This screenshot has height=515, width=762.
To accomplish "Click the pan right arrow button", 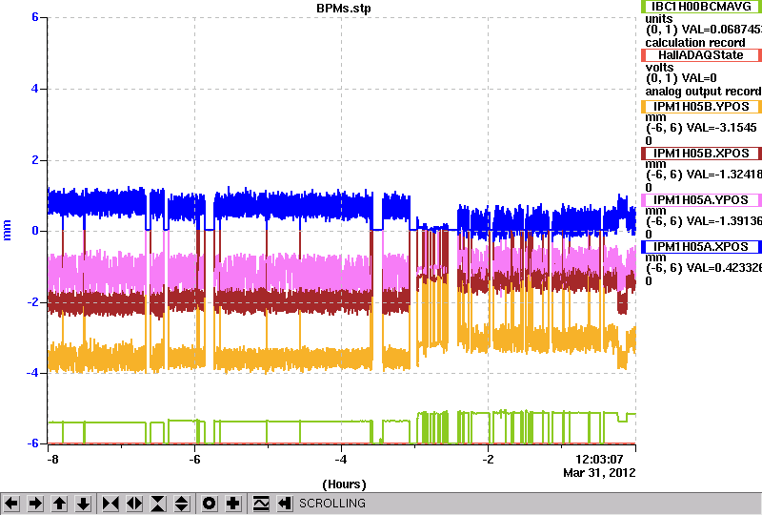I will point(35,504).
